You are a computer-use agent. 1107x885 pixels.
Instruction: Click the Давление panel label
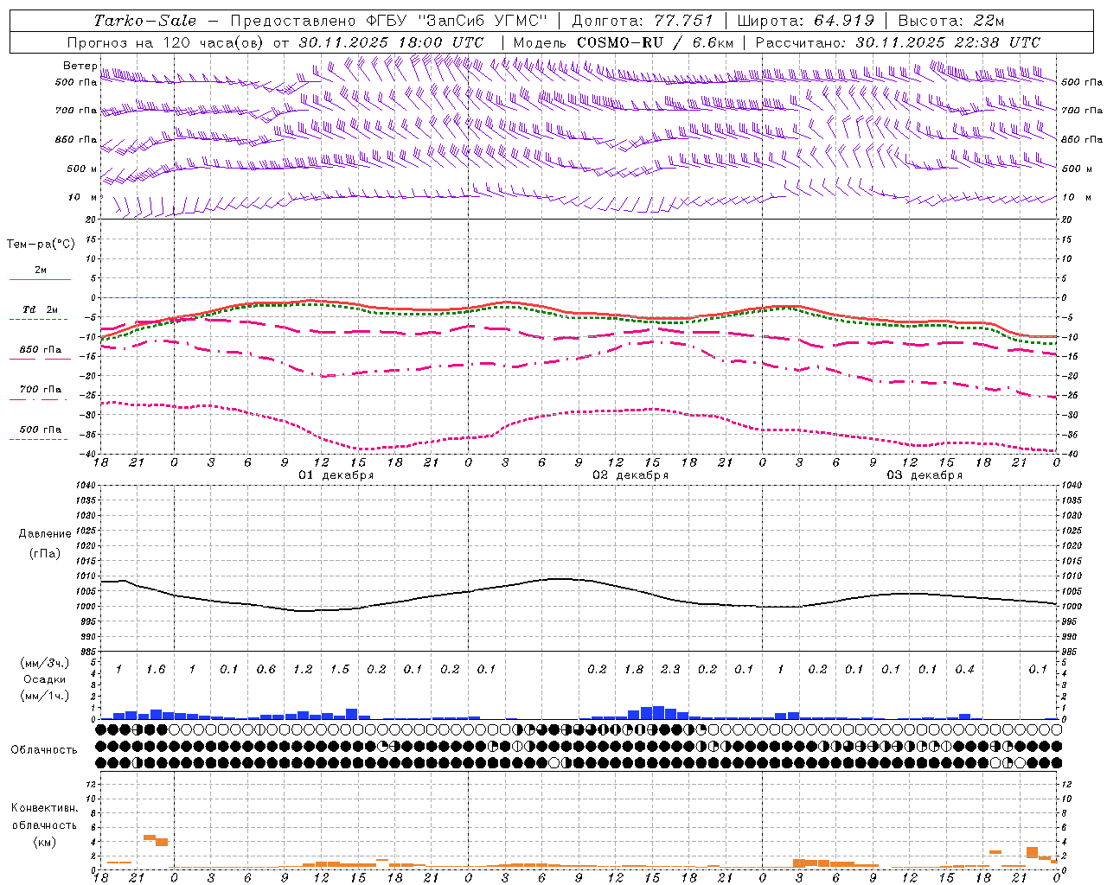45,534
